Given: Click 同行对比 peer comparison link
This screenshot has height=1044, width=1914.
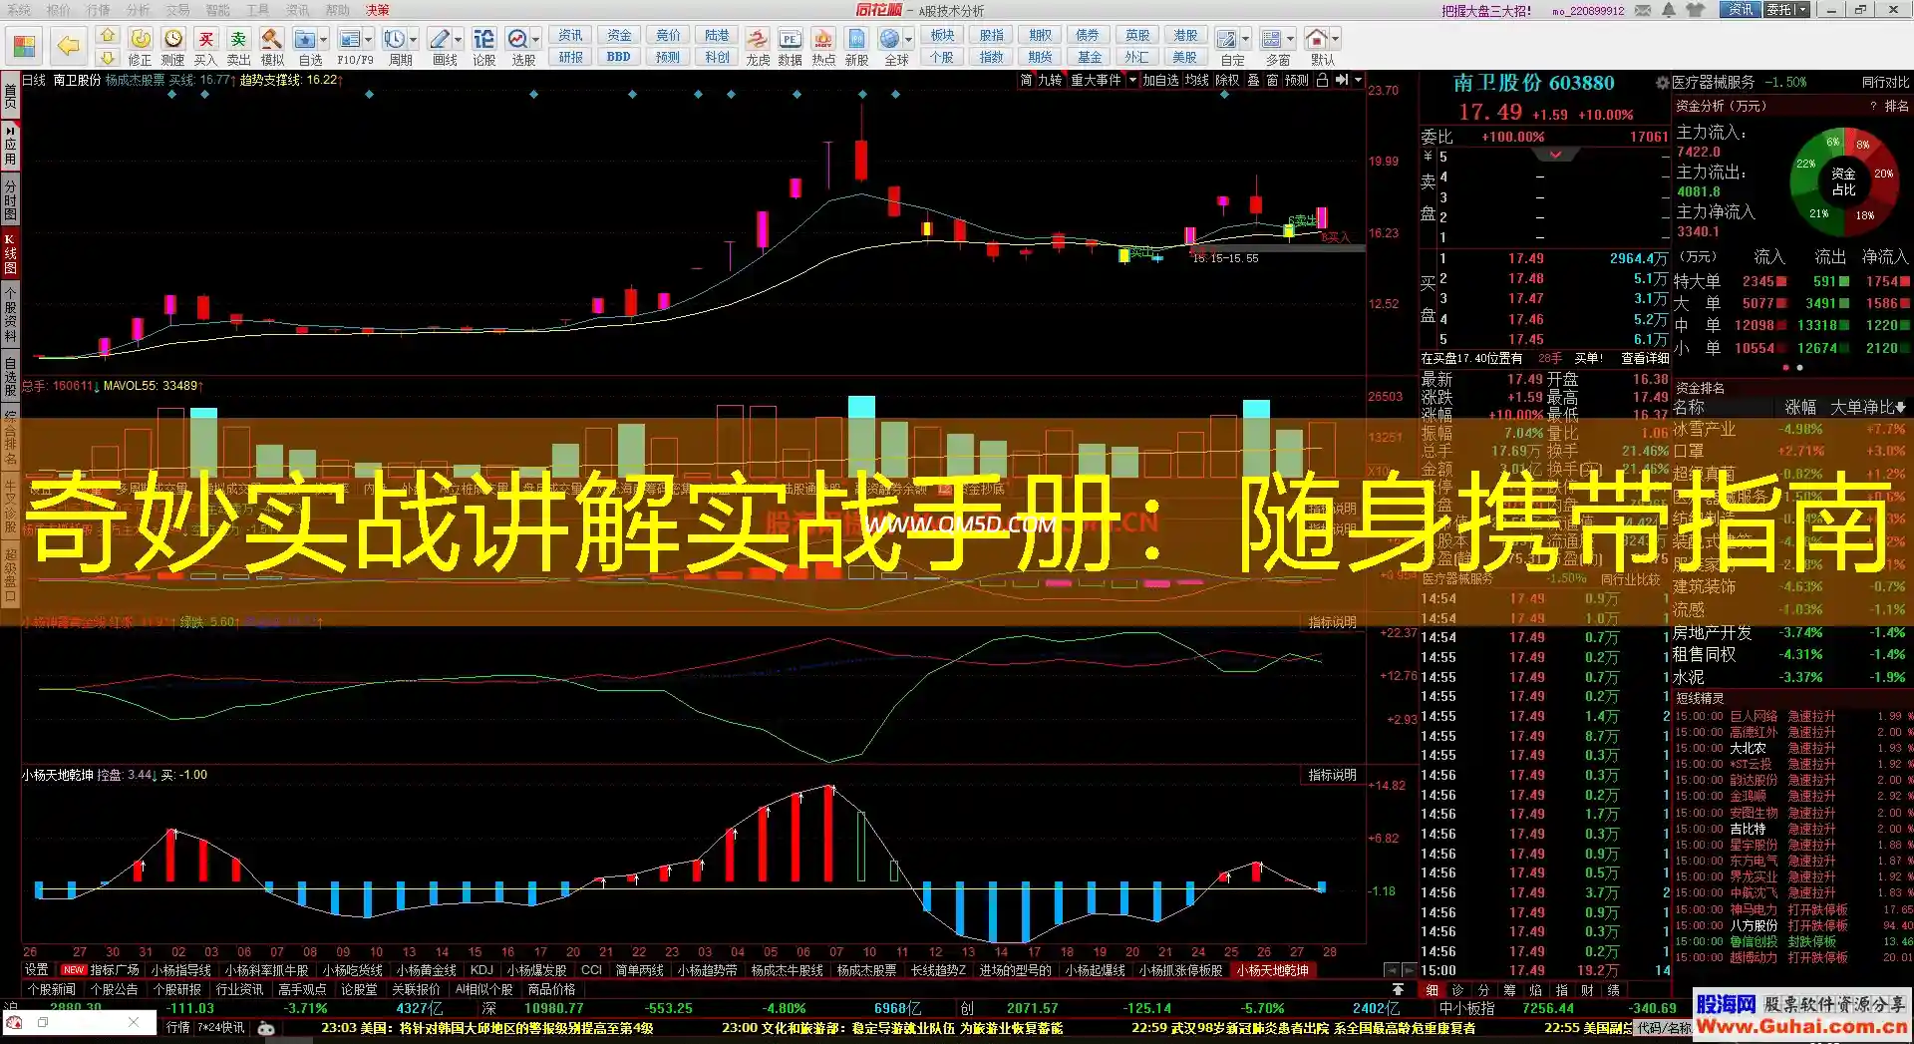Looking at the screenshot, I should pos(1886,83).
